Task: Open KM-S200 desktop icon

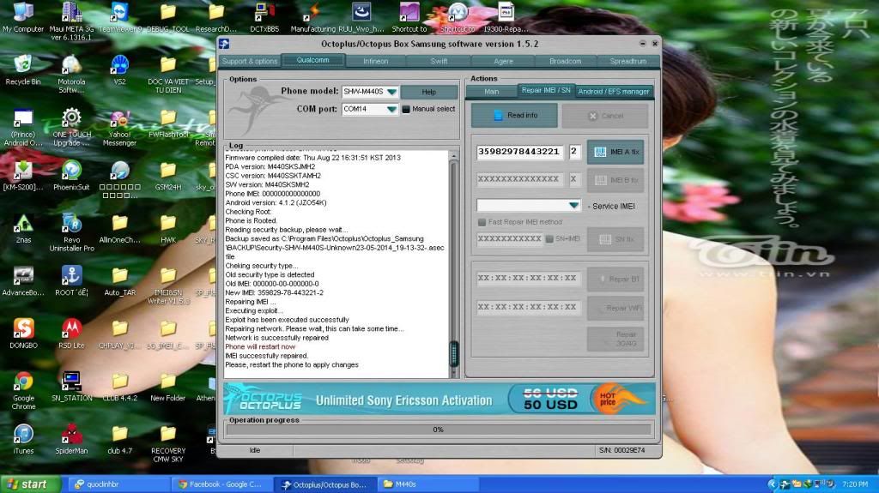Action: click(23, 176)
